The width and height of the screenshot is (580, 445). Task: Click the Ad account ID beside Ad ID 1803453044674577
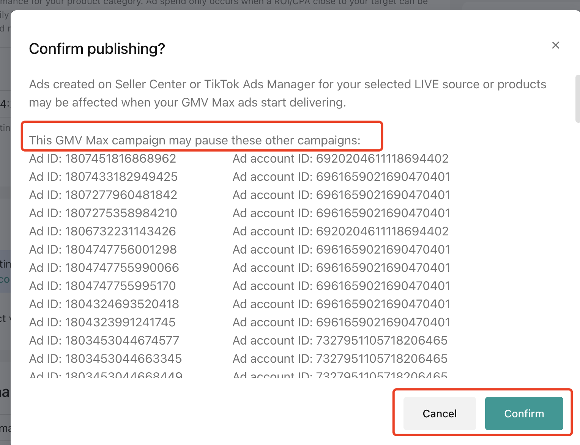[340, 340]
